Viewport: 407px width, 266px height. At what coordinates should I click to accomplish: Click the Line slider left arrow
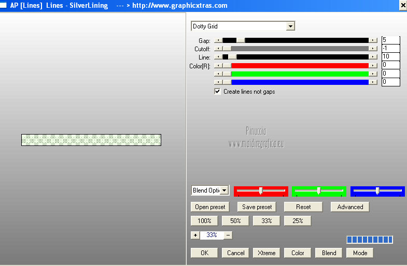pyautogui.click(x=218, y=57)
